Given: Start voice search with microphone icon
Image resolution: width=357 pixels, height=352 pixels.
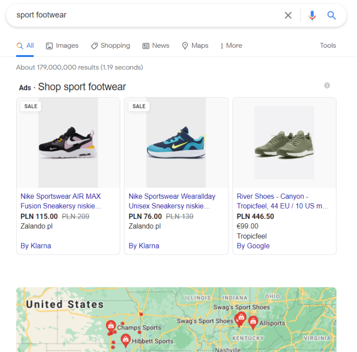Looking at the screenshot, I should tap(312, 15).
